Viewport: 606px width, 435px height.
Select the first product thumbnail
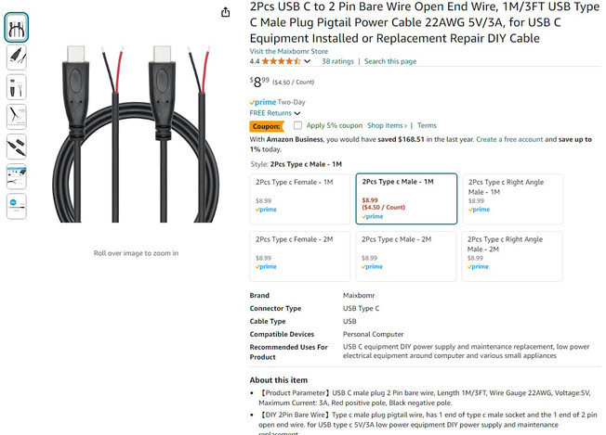pos(17,28)
